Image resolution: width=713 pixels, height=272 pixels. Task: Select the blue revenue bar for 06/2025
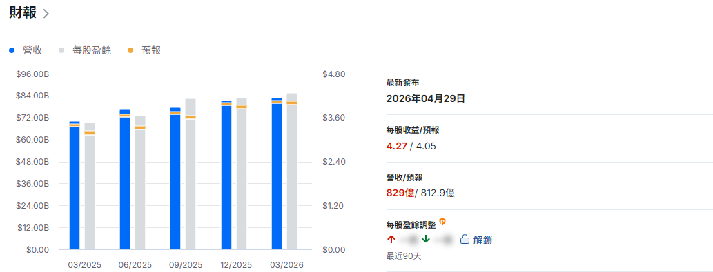pyautogui.click(x=125, y=179)
